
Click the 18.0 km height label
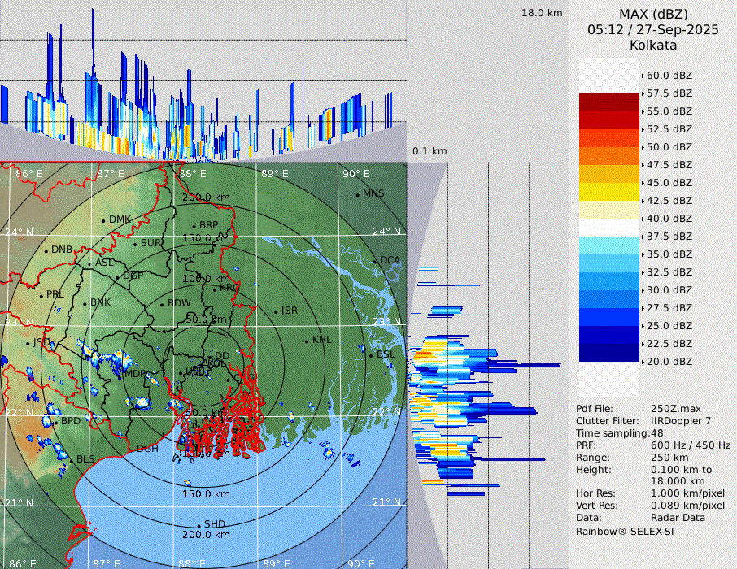tap(542, 13)
